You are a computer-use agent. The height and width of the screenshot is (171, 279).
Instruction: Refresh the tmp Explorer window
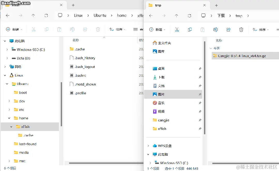tap(190, 16)
